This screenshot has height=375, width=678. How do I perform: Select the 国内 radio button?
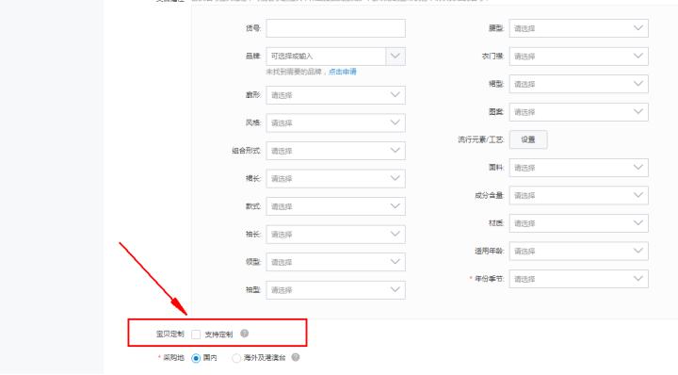tap(196, 358)
